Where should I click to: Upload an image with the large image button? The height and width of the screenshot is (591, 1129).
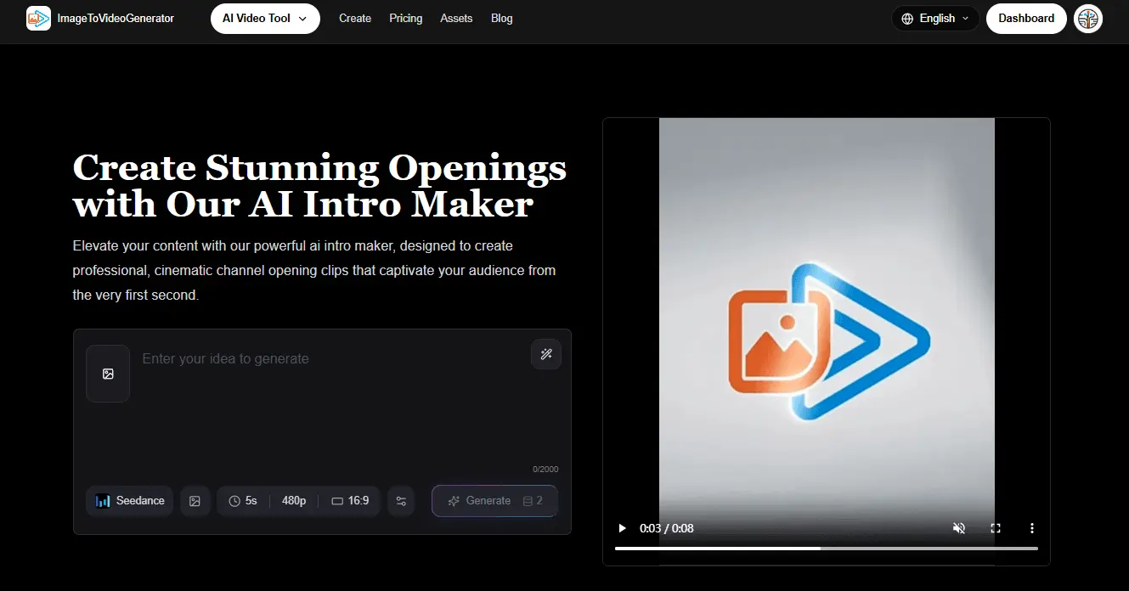tap(108, 374)
